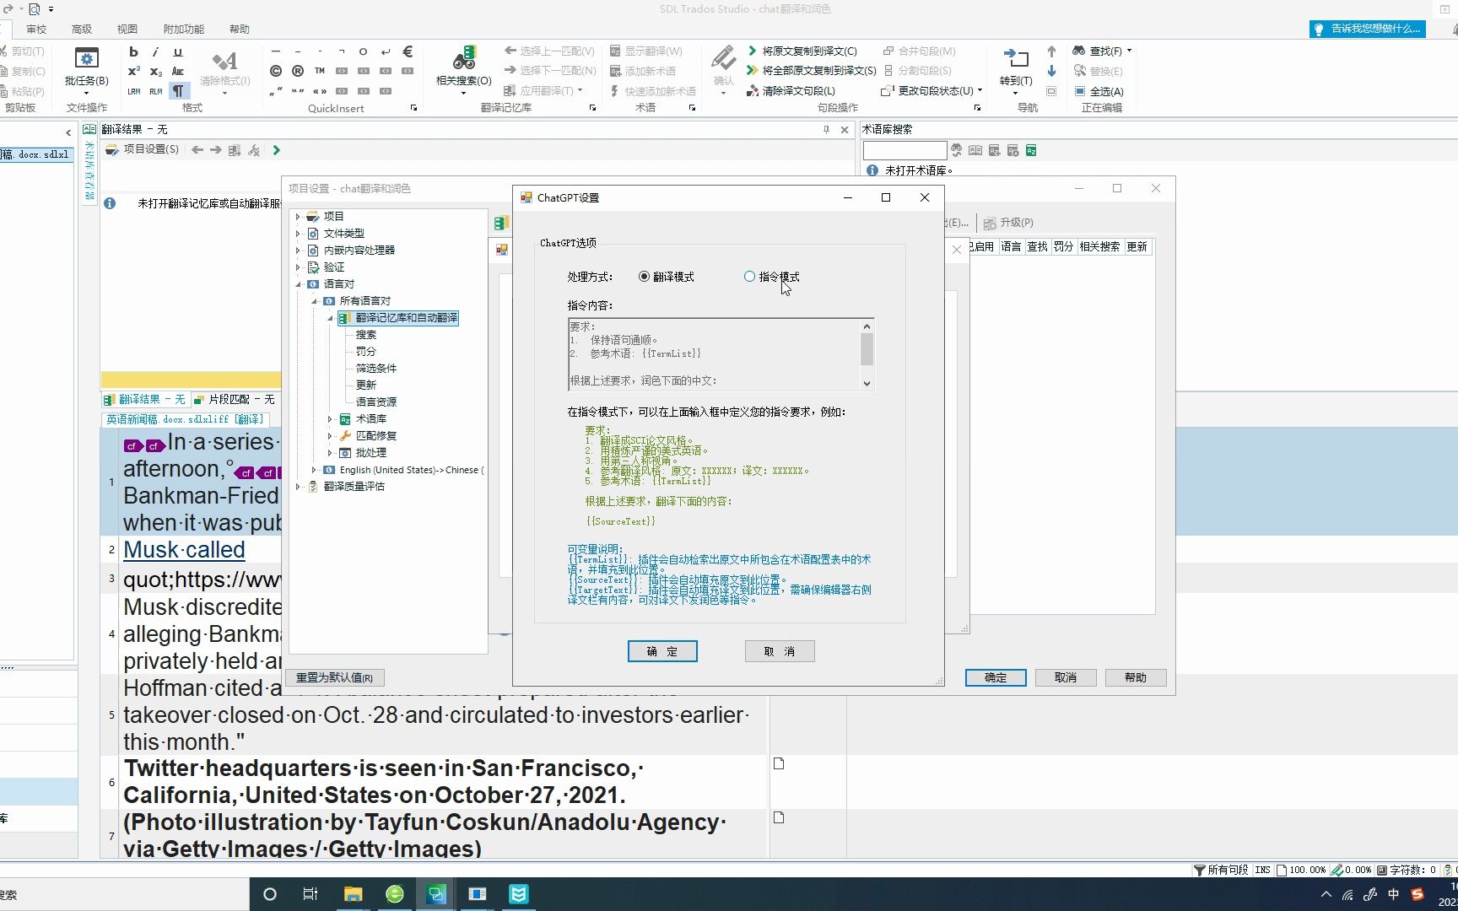Insert the registered trademark symbol
The width and height of the screenshot is (1458, 911).
298,71
